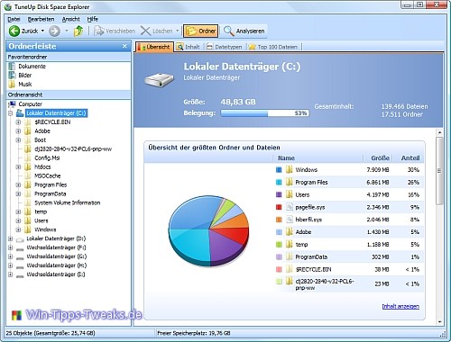Start analysis with the Analysieren magnifier icon
Viewport: 451px width, 342px height.
229,31
